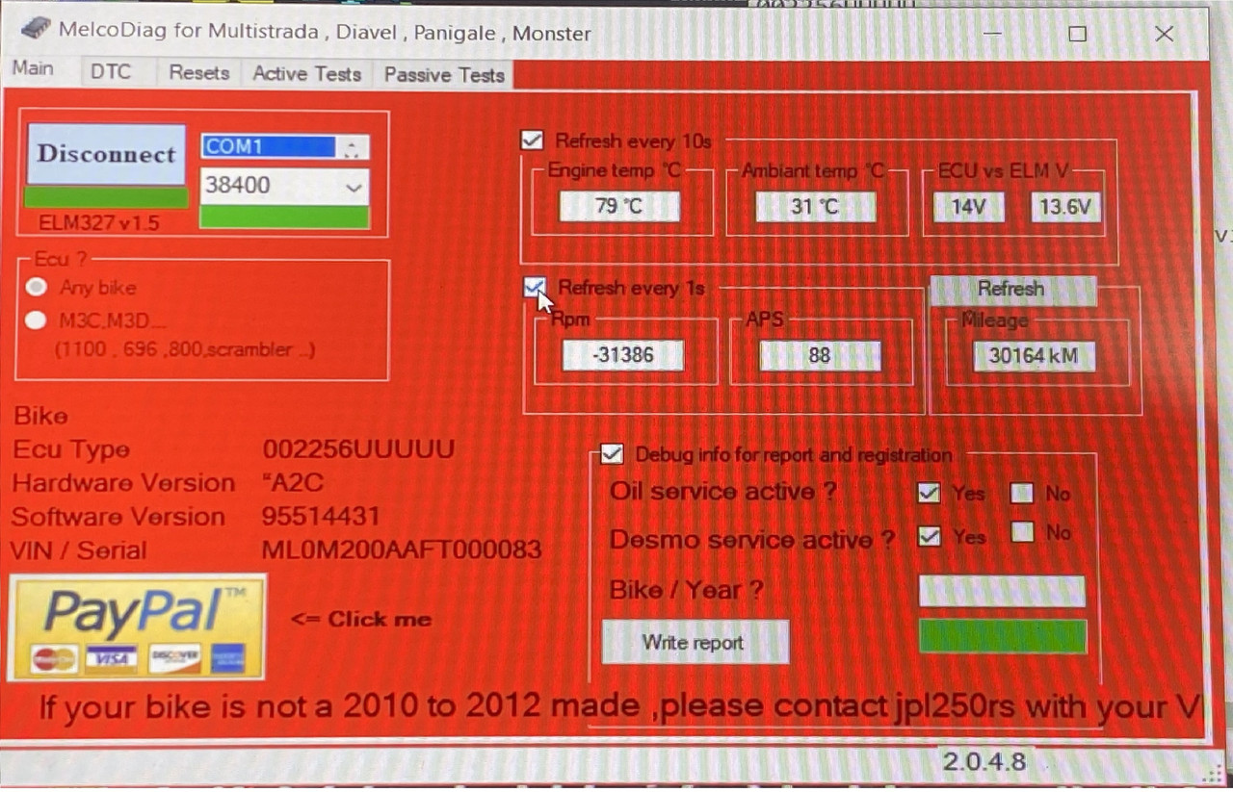Click the Disconnect button
Image resolution: width=1233 pixels, height=792 pixels.
pyautogui.click(x=106, y=154)
